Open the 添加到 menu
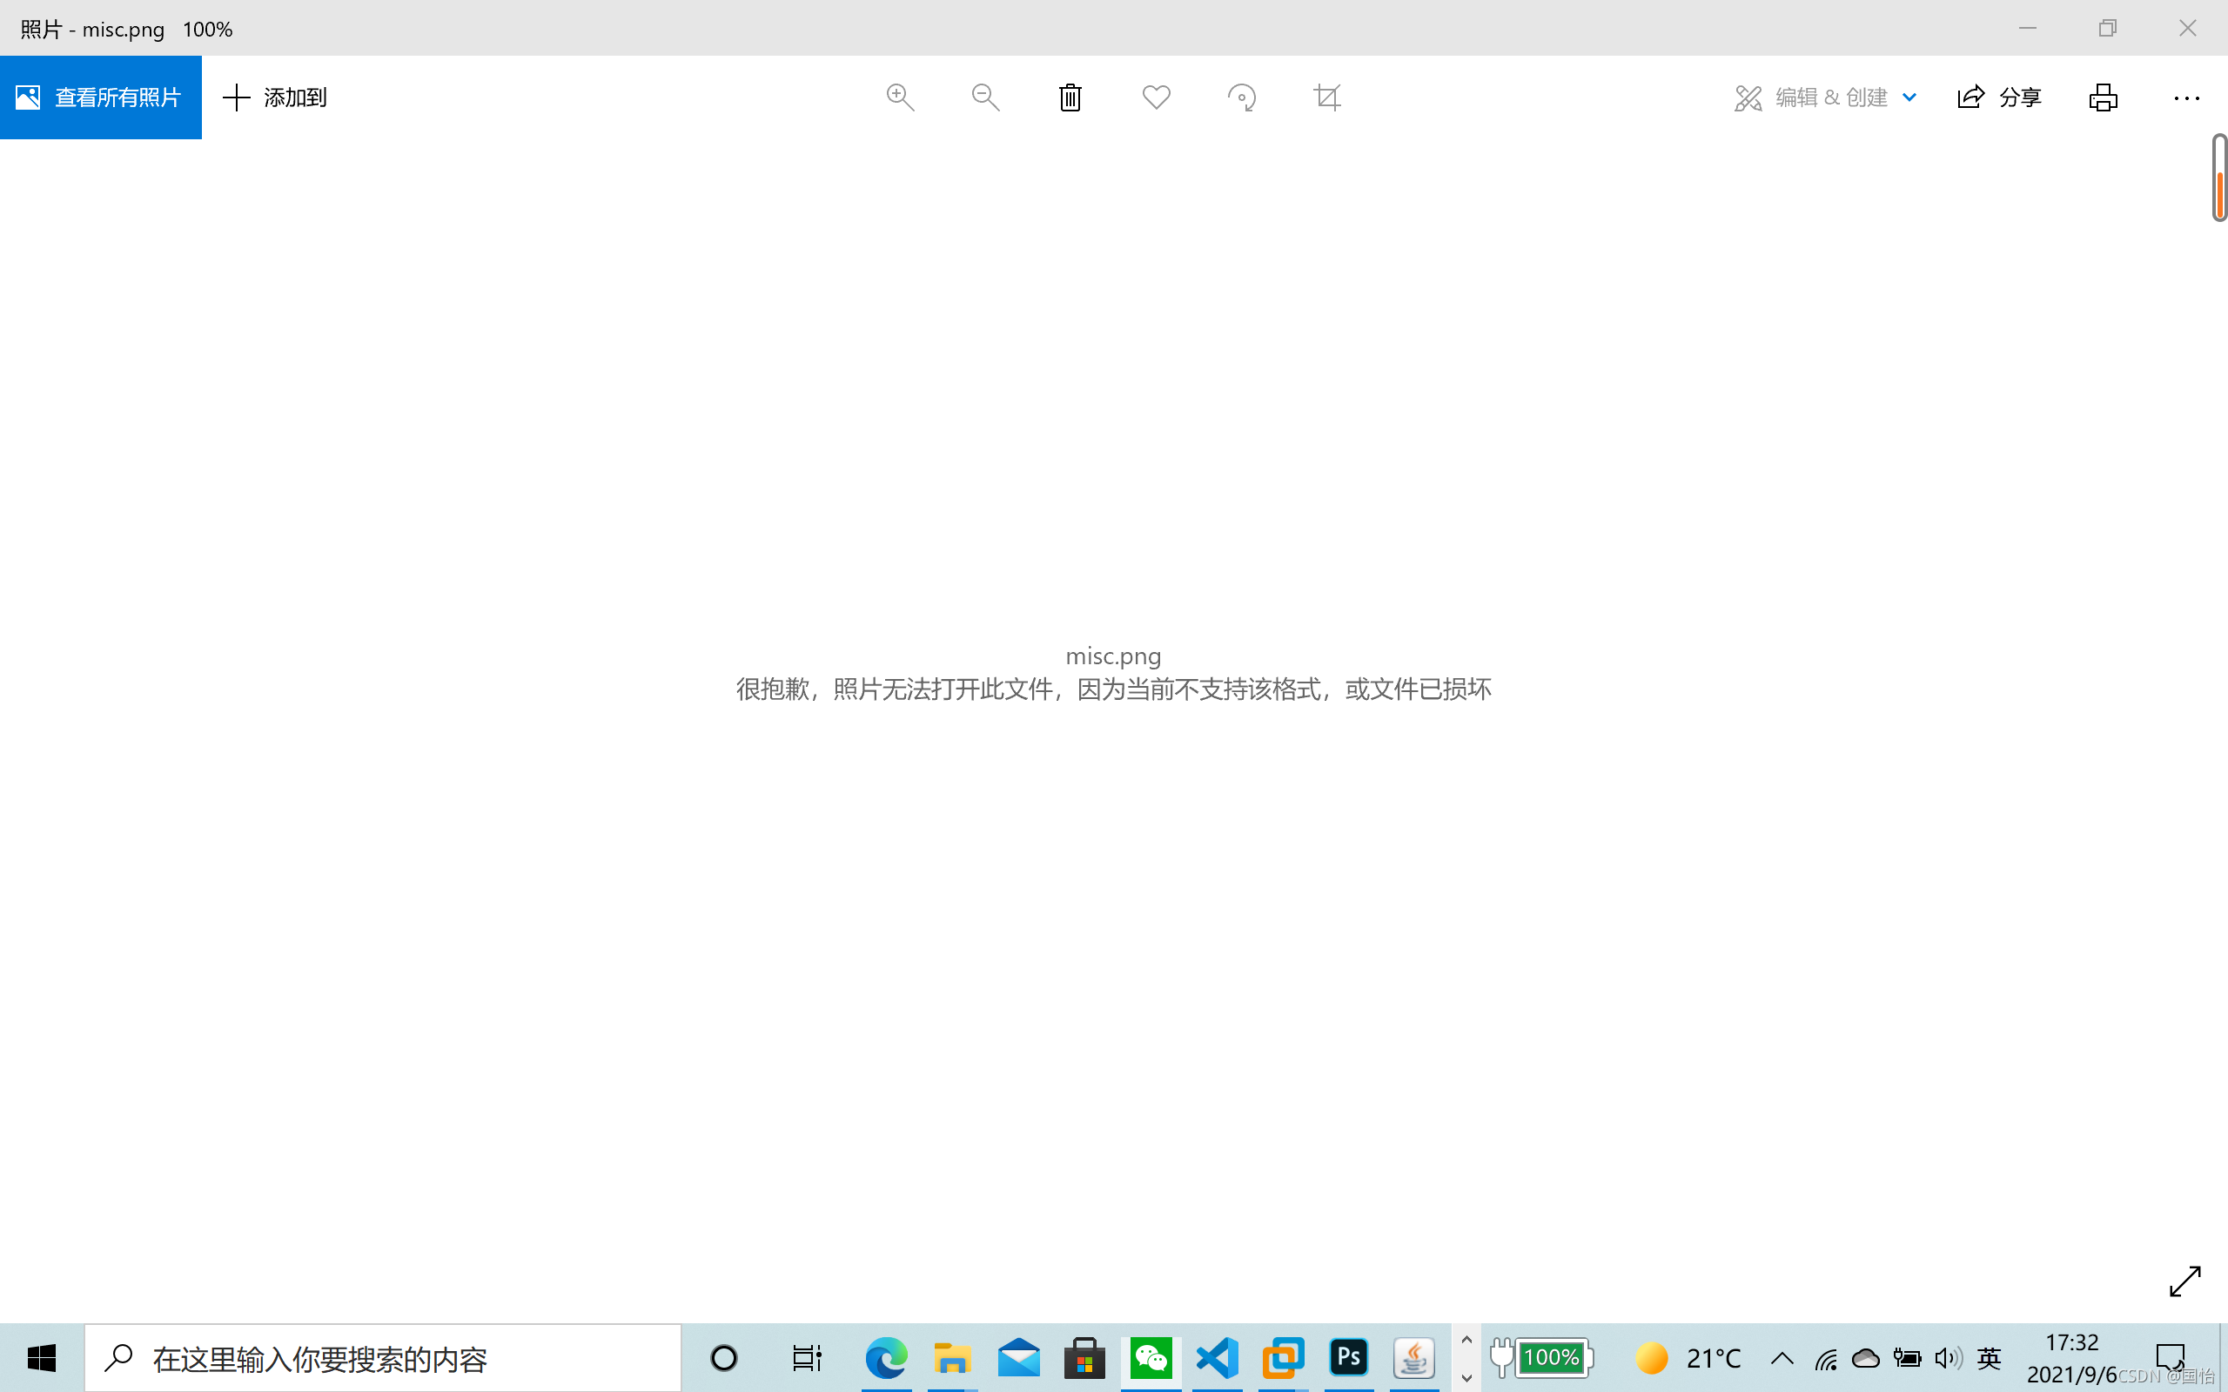The height and width of the screenshot is (1392, 2228). tap(275, 97)
